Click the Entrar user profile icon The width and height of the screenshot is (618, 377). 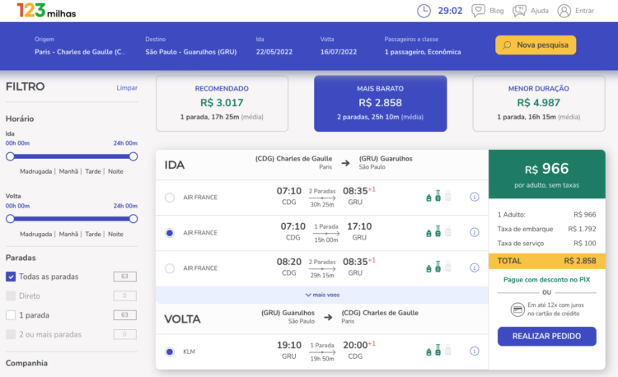click(x=564, y=11)
